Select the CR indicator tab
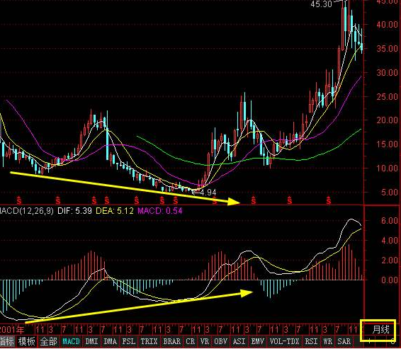Viewport: 401px width, 349px height. pos(190,341)
